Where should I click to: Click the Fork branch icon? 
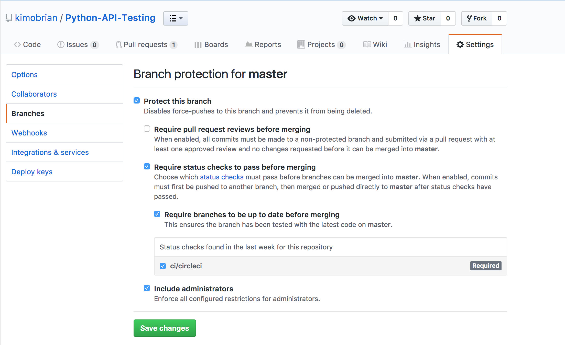tap(470, 18)
